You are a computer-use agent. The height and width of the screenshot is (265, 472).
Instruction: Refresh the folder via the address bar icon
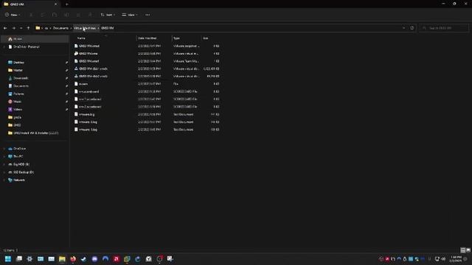412,28
